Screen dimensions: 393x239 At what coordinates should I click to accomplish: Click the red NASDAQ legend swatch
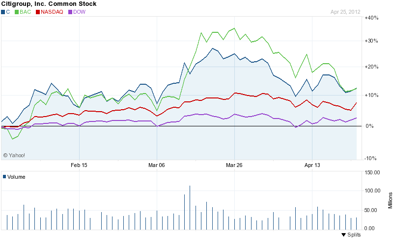point(38,11)
